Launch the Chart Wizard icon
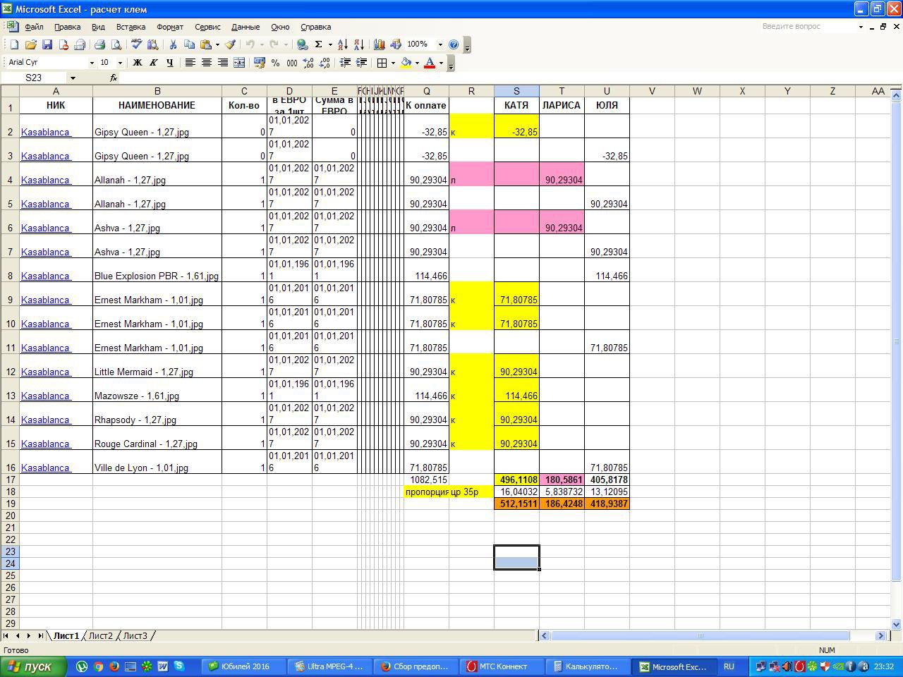Screen dimensions: 903x677 379,44
